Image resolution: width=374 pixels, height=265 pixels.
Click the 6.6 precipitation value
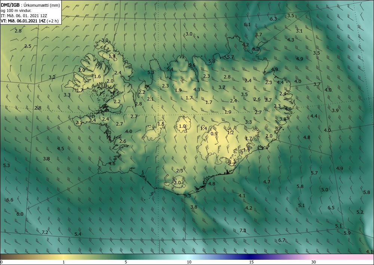click(x=10, y=200)
